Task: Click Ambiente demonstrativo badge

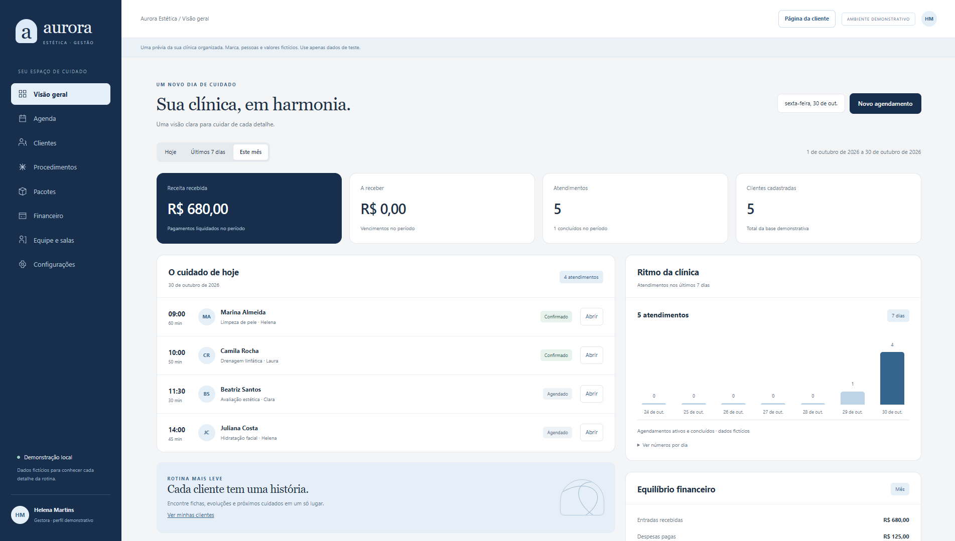Action: pyautogui.click(x=878, y=19)
